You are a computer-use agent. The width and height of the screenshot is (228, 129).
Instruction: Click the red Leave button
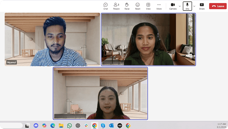[x=218, y=6]
